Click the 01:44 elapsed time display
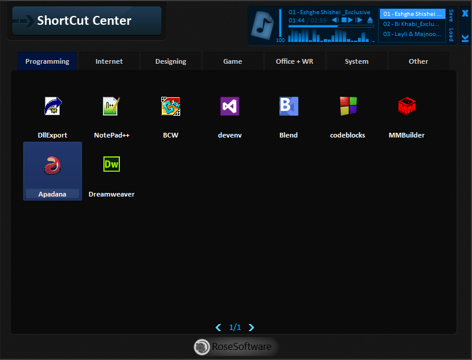 tap(297, 21)
